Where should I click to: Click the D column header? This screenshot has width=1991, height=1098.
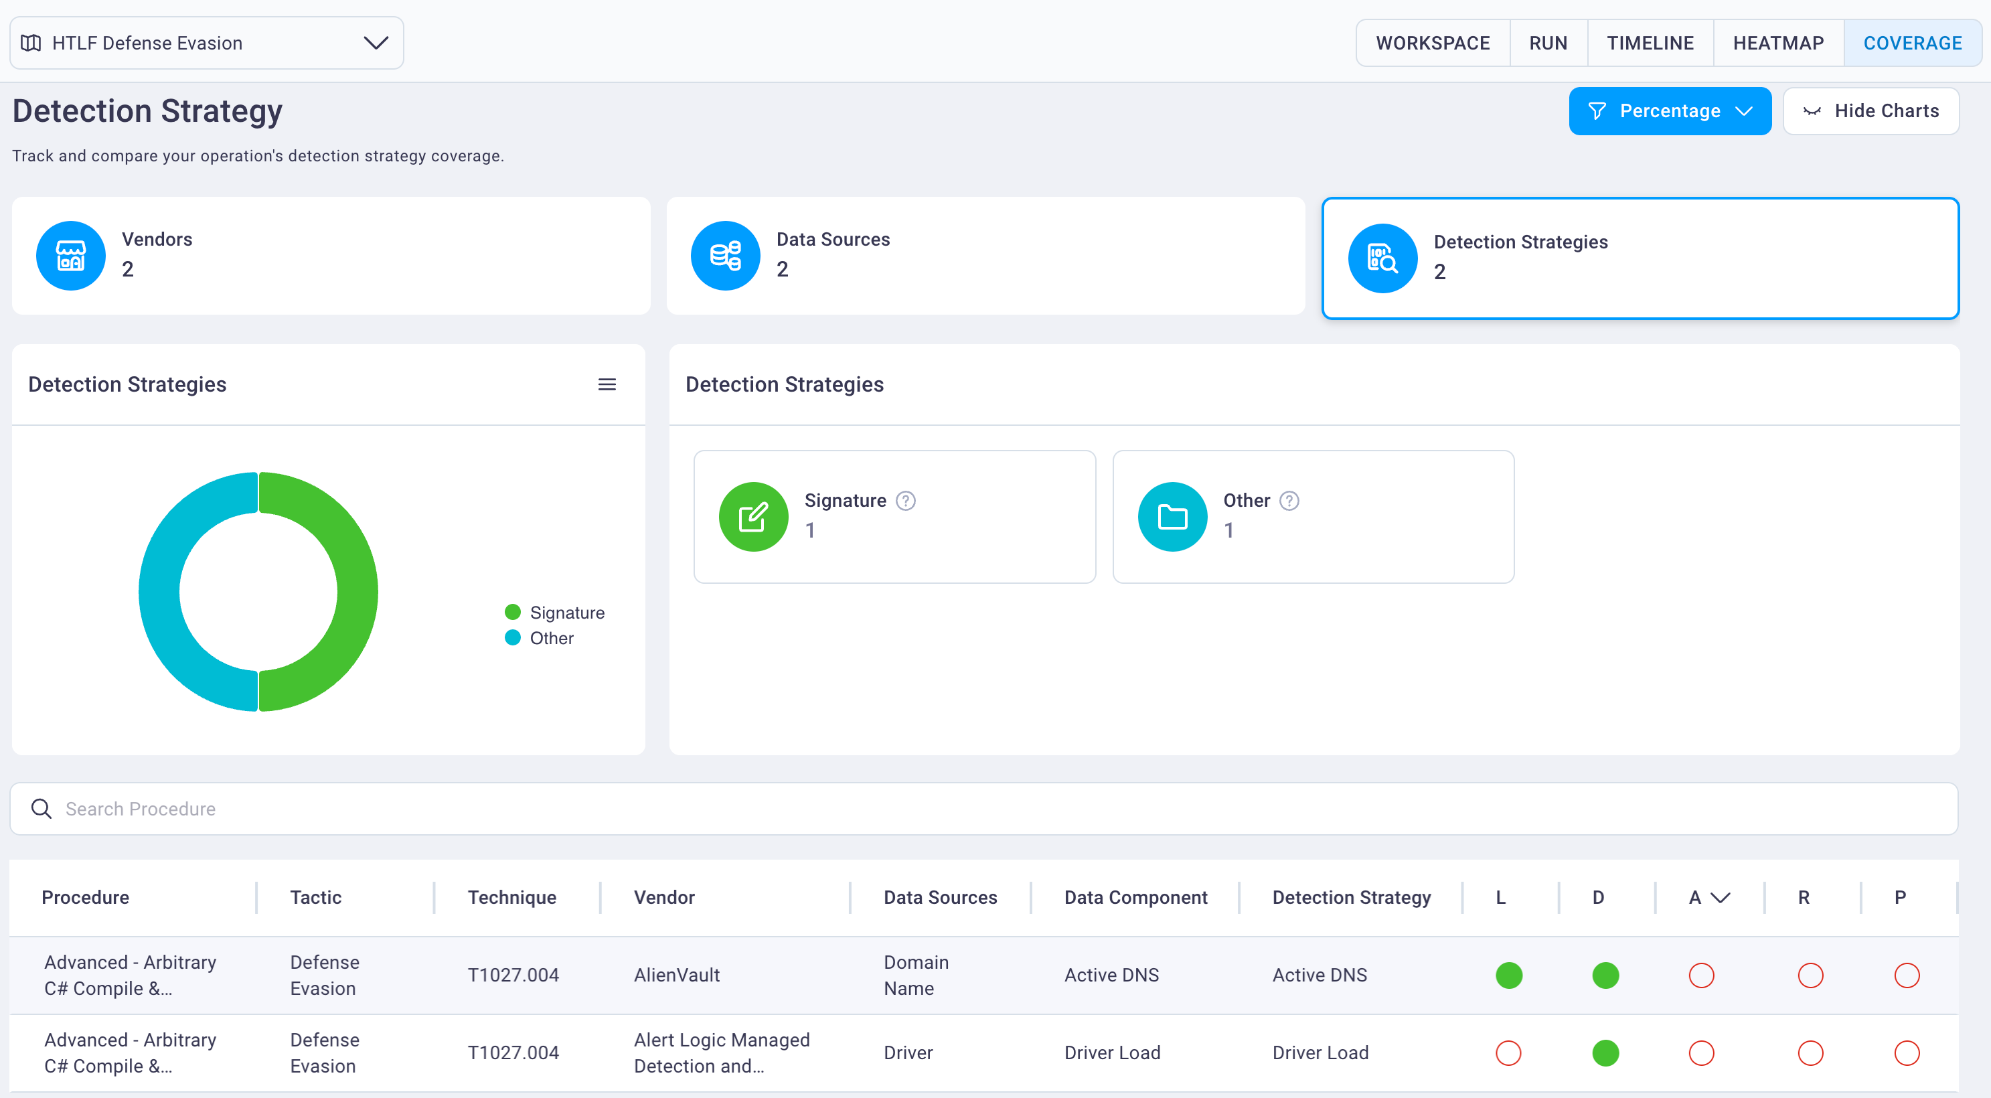pyautogui.click(x=1597, y=897)
